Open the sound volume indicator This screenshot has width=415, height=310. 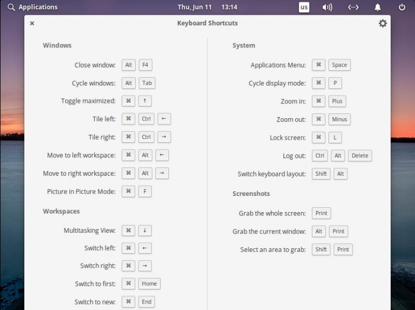(x=327, y=7)
